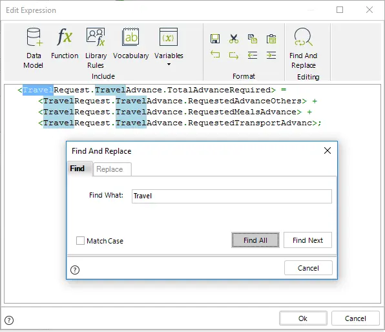Switch to the Replace tab
This screenshot has height=332, width=385.
click(112, 169)
